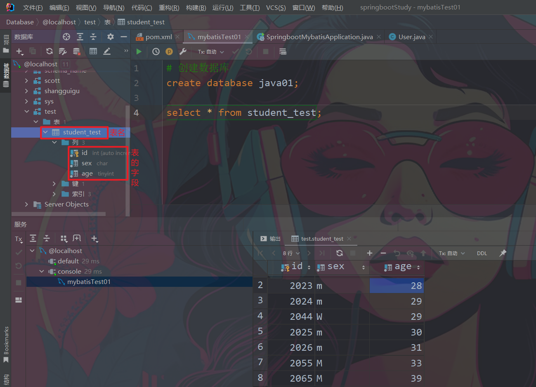Screen dimensions: 536x387
Task: Toggle the 数据库 side tool window button
Action: pyautogui.click(x=6, y=75)
